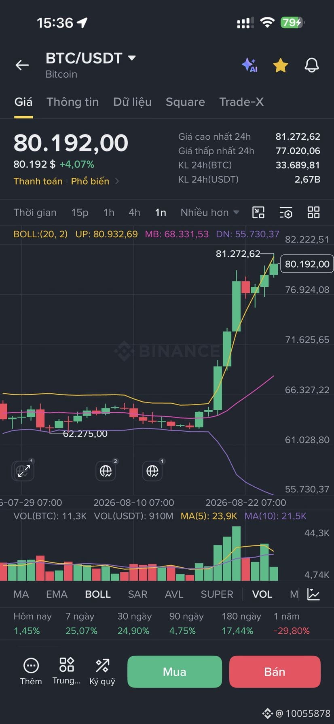Tap the Giá thấp nhất 24h value 77.020,06
The image size is (334, 724).
tap(298, 151)
